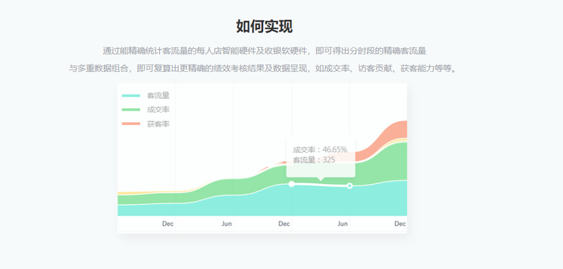Click the second Jun axis label

[x=343, y=223]
